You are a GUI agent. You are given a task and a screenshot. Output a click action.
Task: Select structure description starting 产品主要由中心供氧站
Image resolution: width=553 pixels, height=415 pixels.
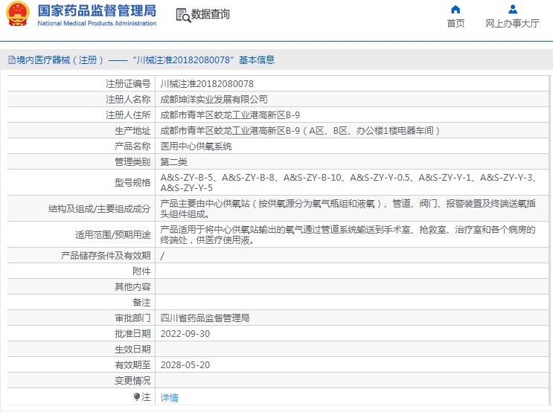(x=348, y=208)
